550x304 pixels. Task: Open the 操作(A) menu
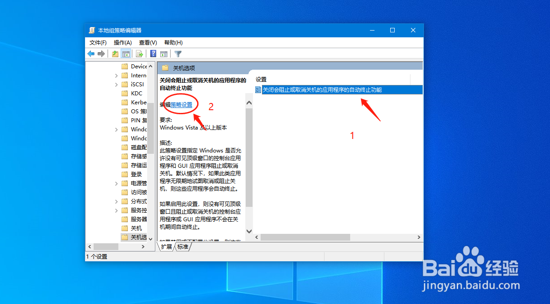(123, 43)
